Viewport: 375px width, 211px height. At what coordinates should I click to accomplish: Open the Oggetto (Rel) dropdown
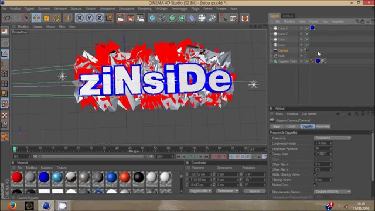pyautogui.click(x=200, y=191)
